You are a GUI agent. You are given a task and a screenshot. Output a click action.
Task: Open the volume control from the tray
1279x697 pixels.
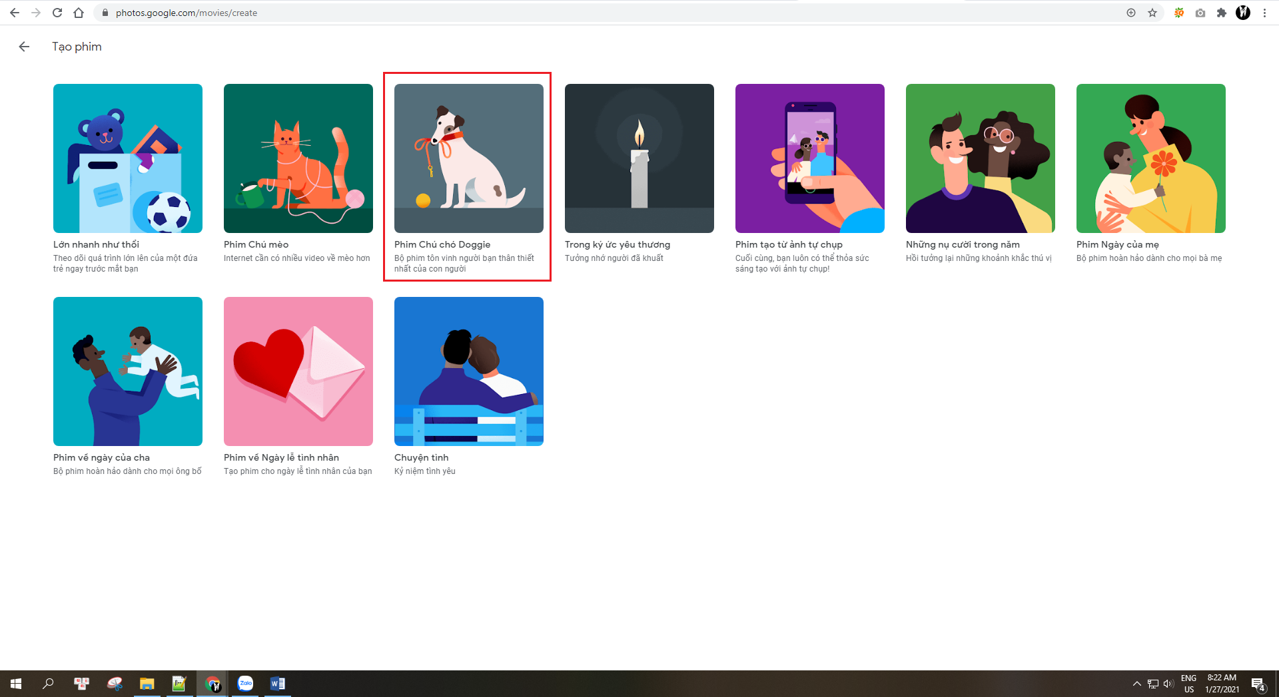pyautogui.click(x=1169, y=683)
